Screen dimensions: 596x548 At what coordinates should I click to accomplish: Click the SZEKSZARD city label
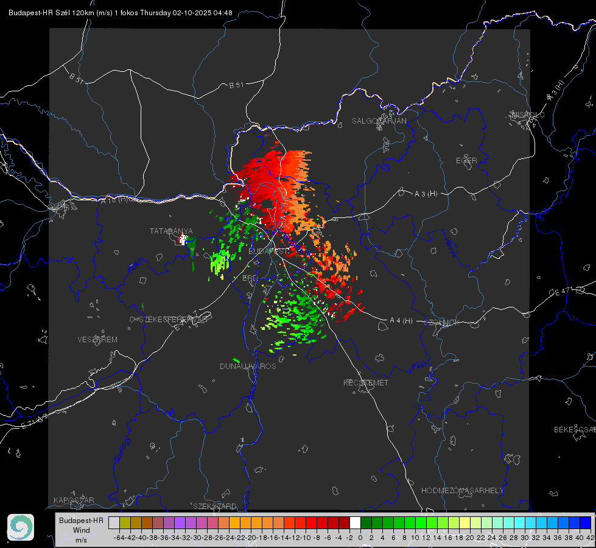pyautogui.click(x=215, y=506)
